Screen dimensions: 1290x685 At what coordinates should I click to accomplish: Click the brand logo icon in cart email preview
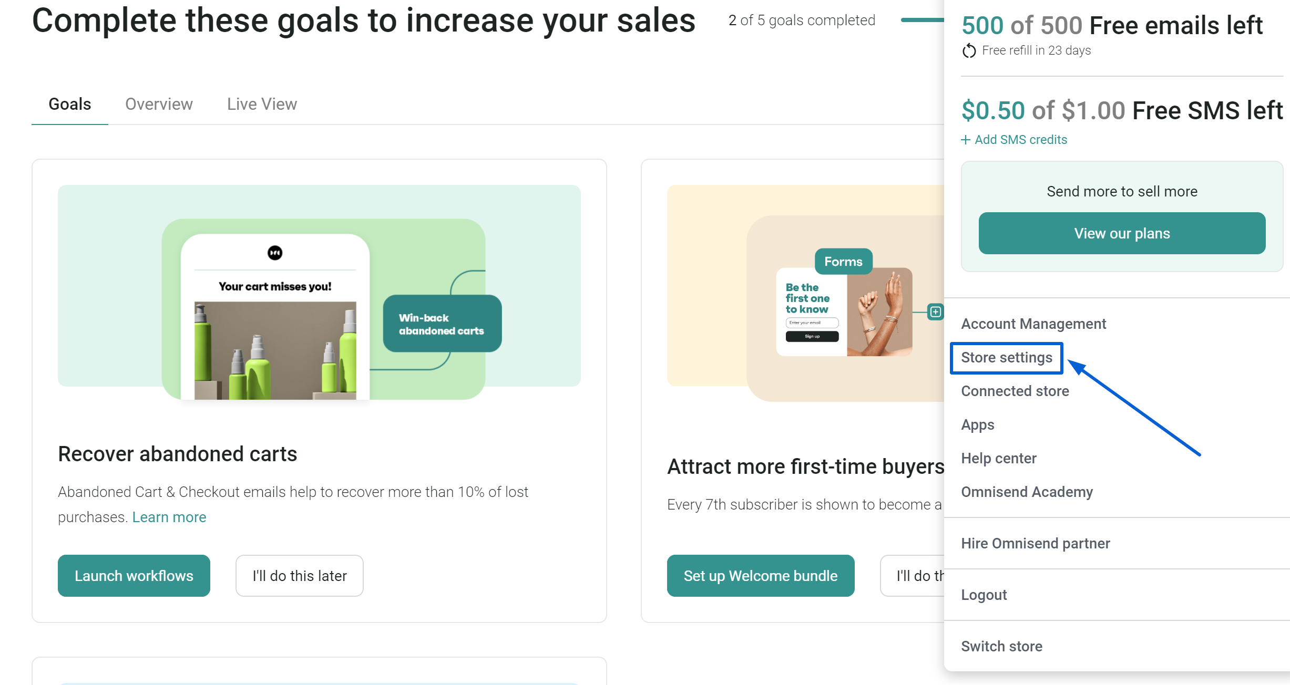click(275, 253)
